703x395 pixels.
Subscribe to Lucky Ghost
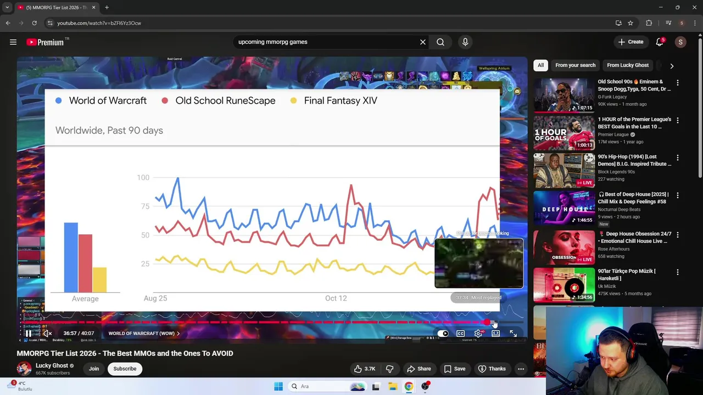tap(125, 369)
